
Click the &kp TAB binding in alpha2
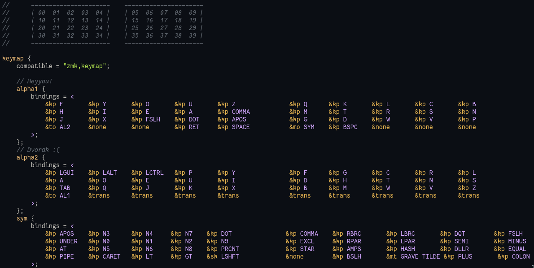tap(57, 188)
